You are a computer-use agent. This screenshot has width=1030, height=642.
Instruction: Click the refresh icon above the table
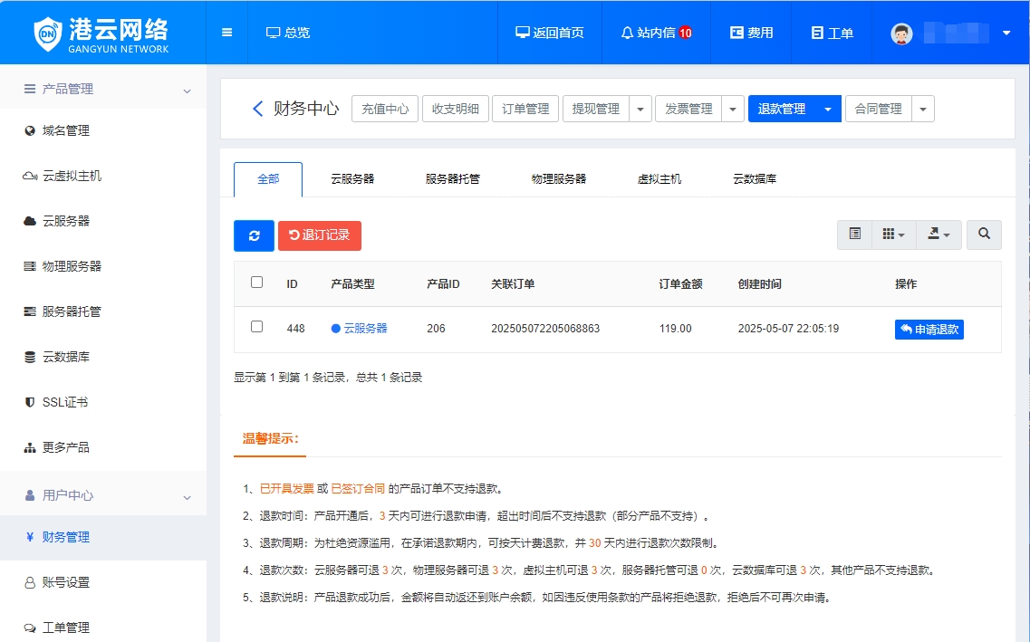click(x=253, y=235)
